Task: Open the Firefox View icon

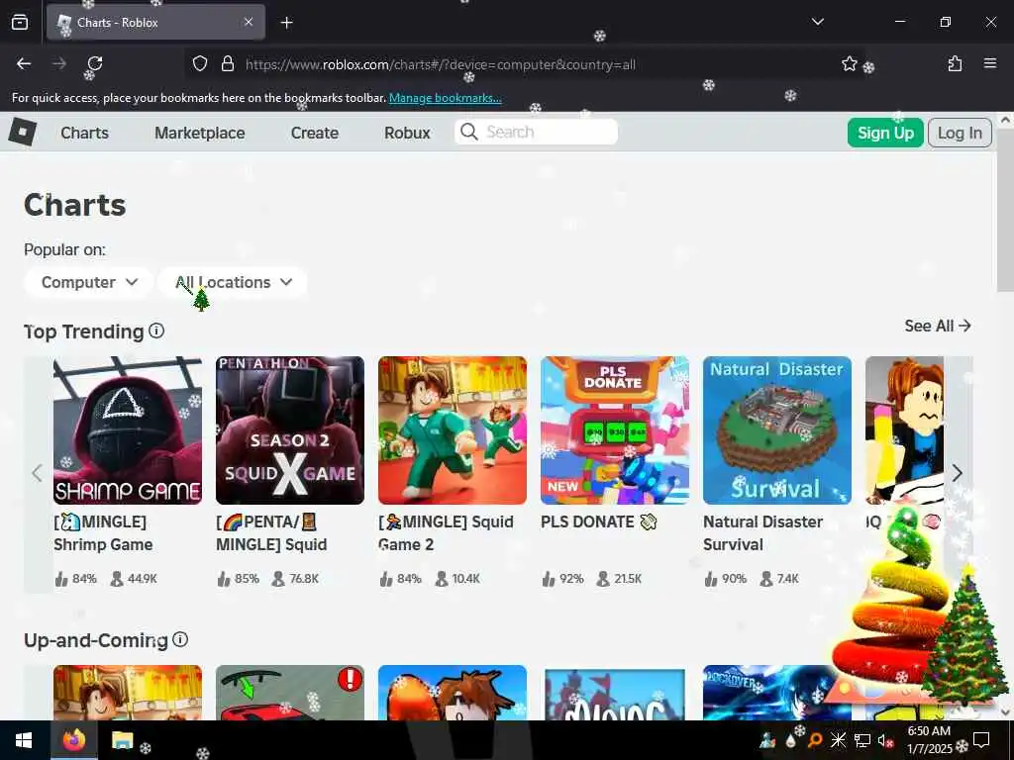Action: (20, 23)
